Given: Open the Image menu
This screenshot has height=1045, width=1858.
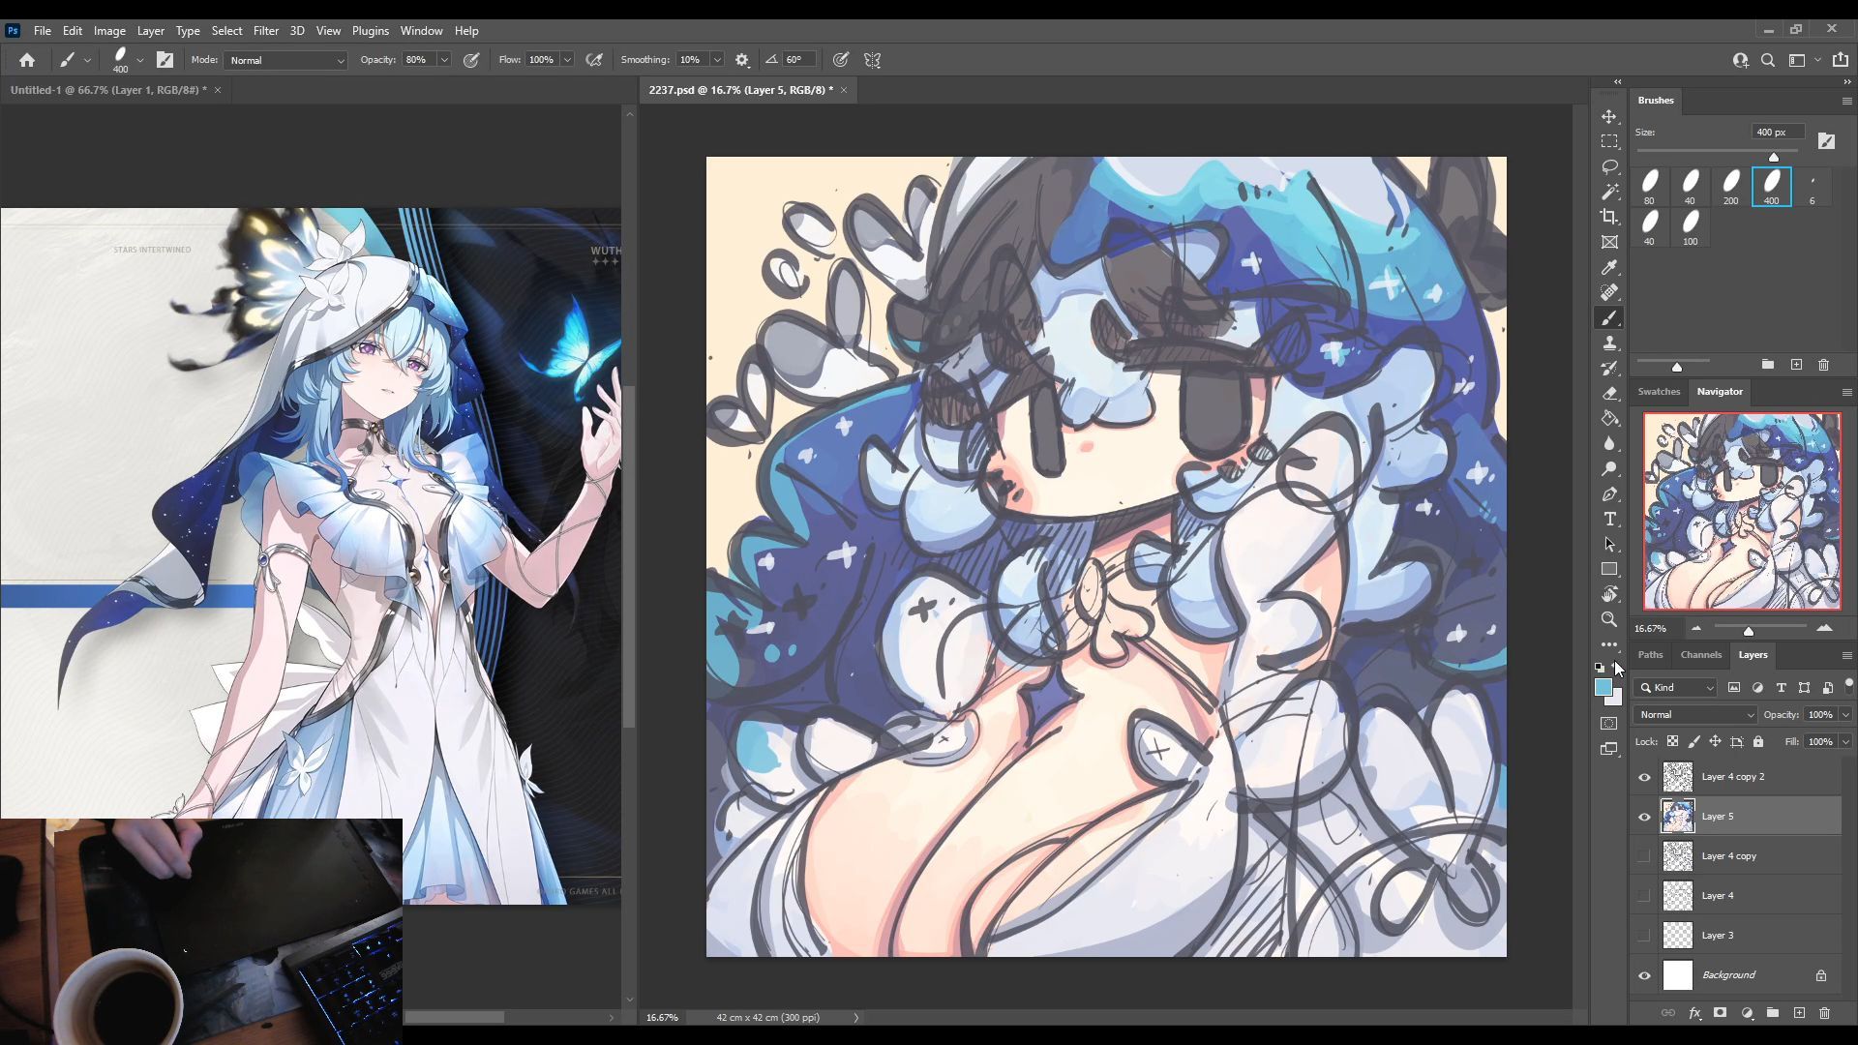Looking at the screenshot, I should click(109, 31).
